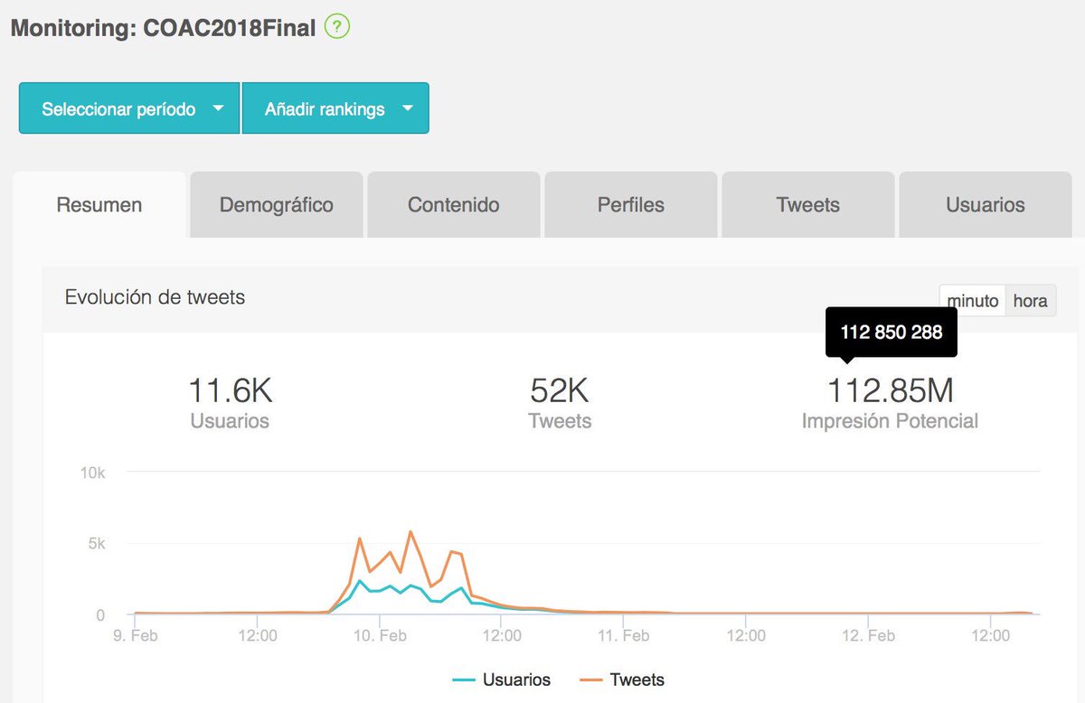1085x703 pixels.
Task: Click the 5k y-axis label
Action: tap(97, 544)
